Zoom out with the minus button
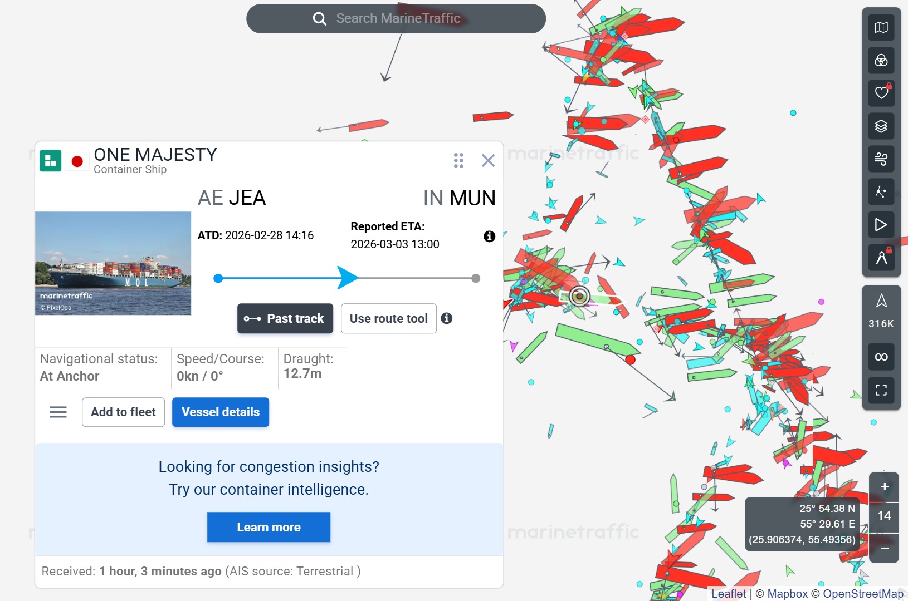This screenshot has height=601, width=908. coord(884,549)
